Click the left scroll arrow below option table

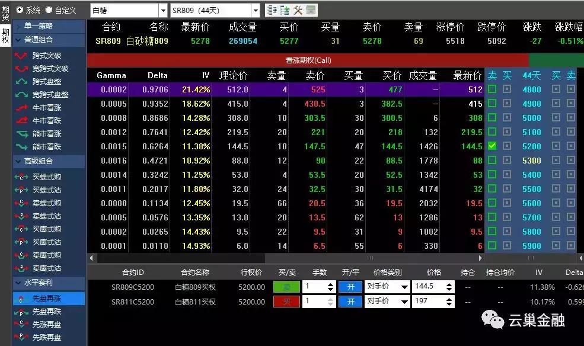(x=92, y=258)
